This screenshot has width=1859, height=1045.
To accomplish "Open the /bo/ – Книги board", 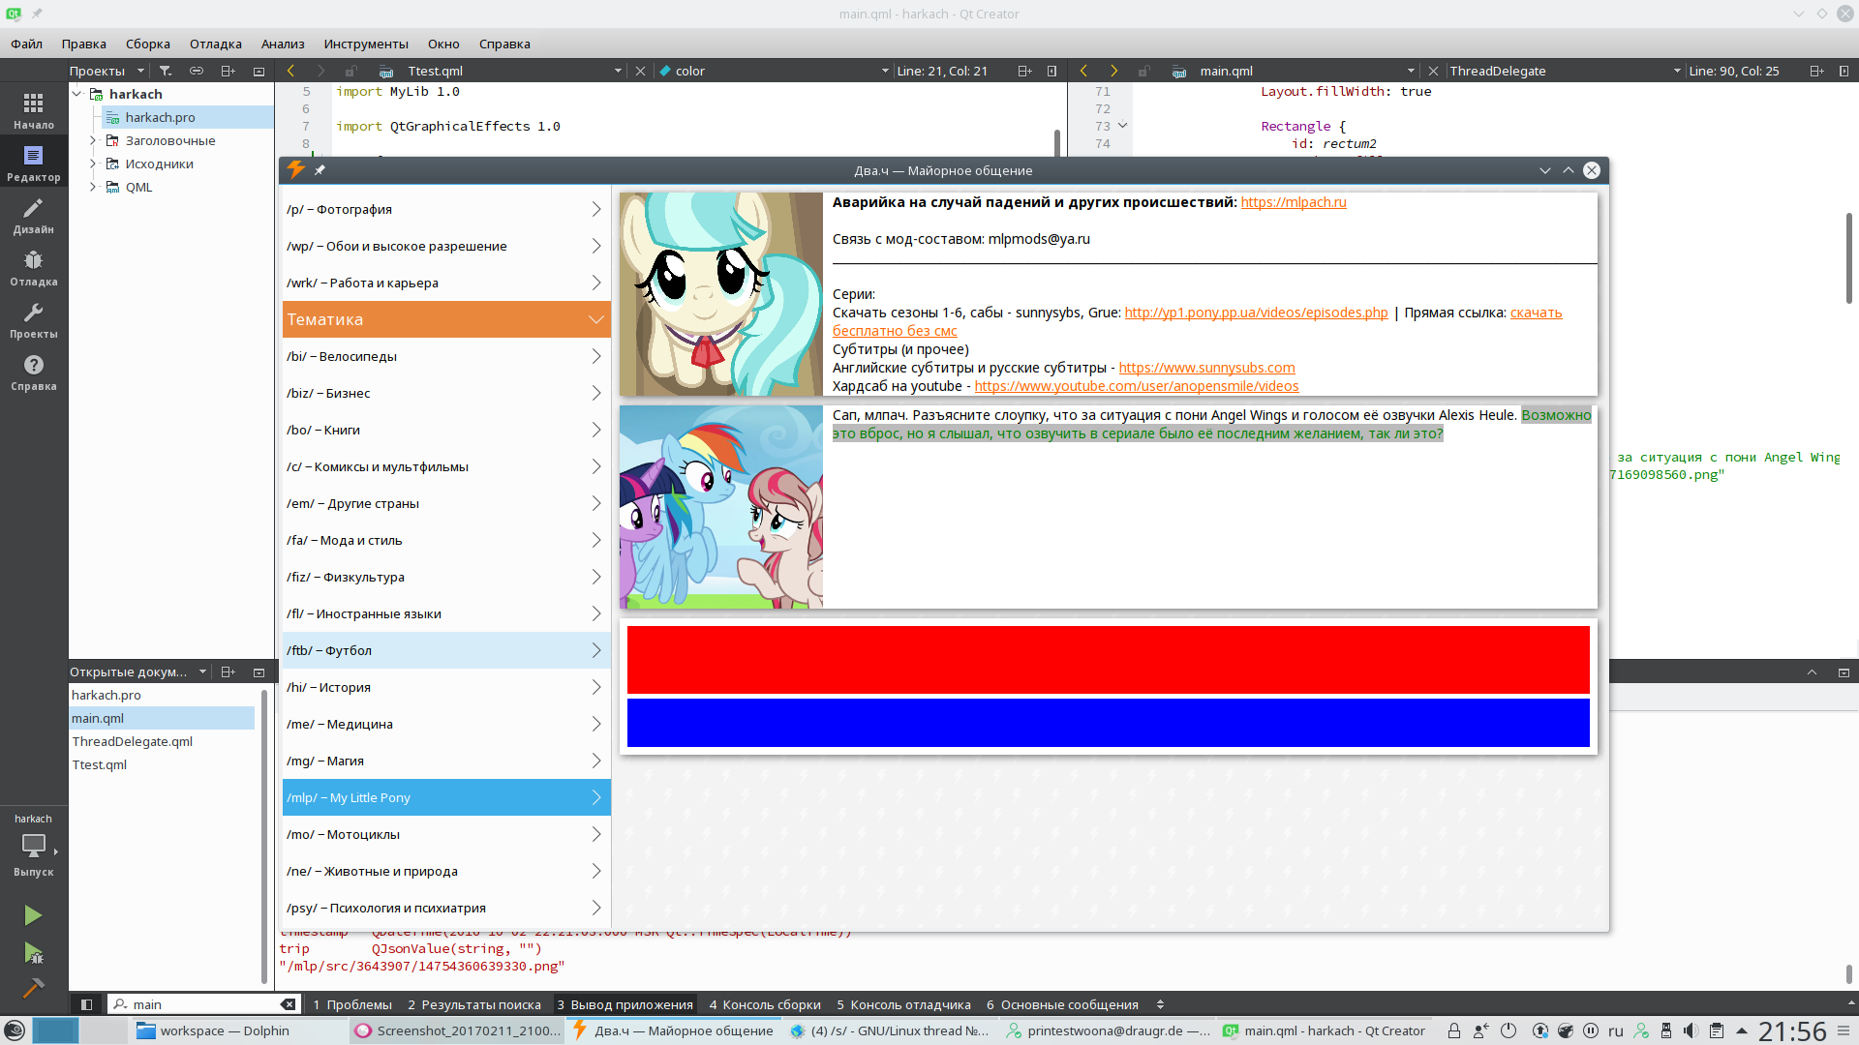I will click(x=446, y=430).
